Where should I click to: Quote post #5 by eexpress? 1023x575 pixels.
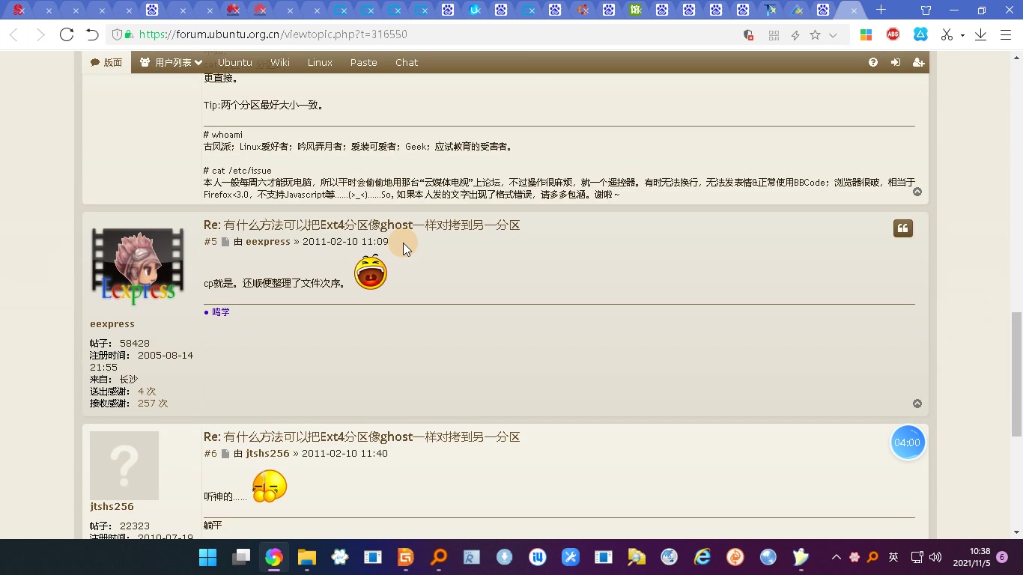(x=903, y=228)
